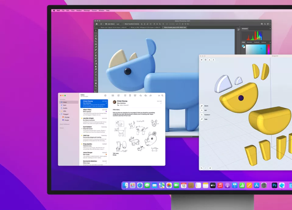292x210 pixels.
Task: Expand the VIPs mailbox in Mail sidebar
Action: point(60,111)
